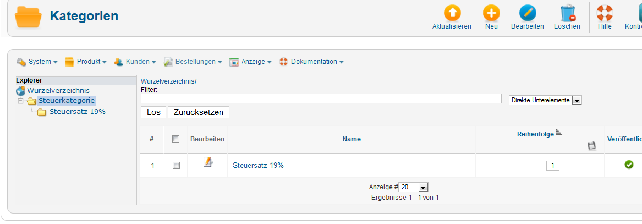This screenshot has height=224, width=642.
Task: Sort by the Reihenfolge column header
Action: (x=536, y=134)
